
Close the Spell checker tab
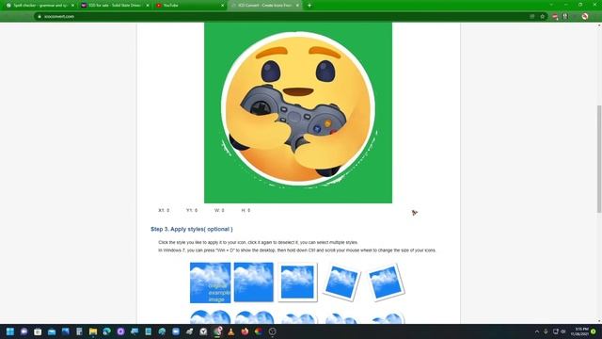pos(72,6)
